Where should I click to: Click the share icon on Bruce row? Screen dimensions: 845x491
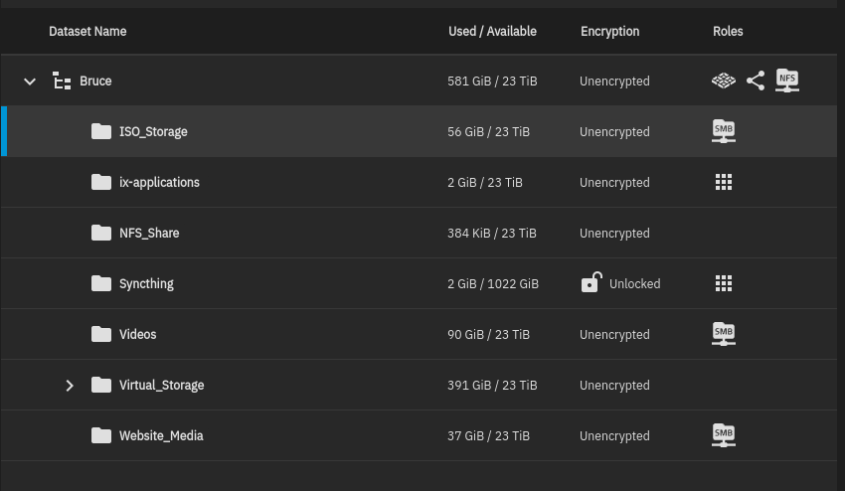755,81
